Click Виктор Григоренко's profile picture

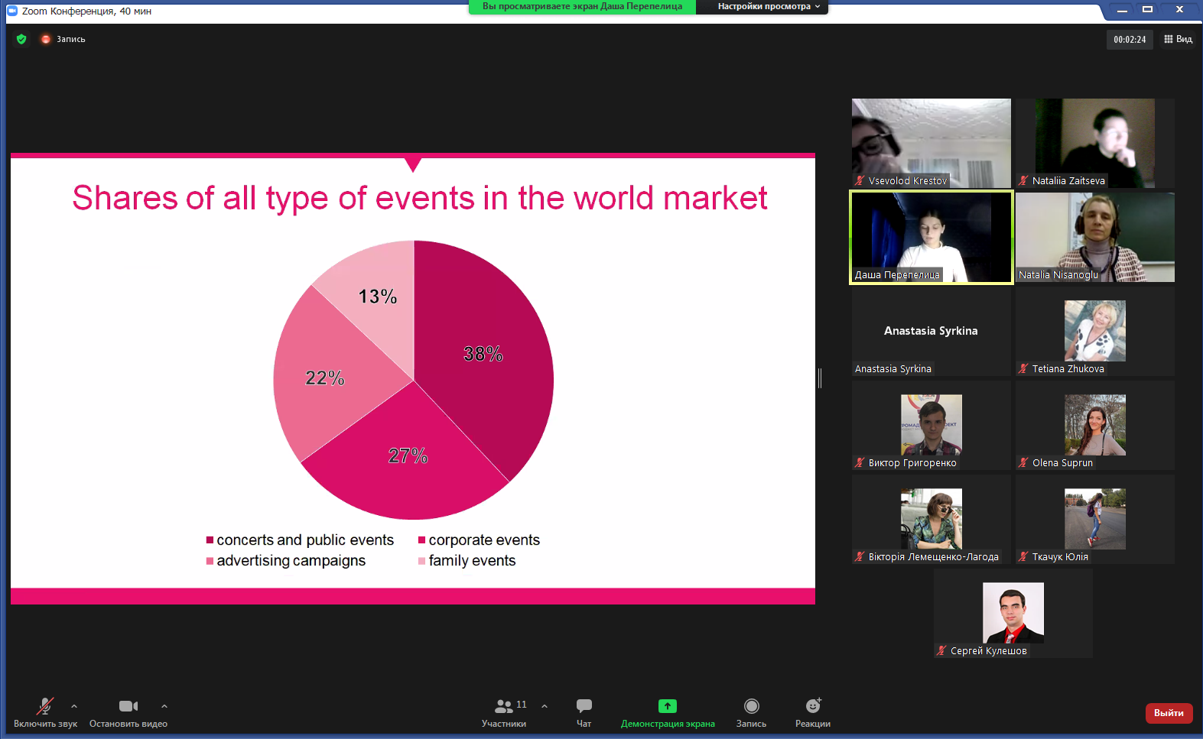[x=932, y=425]
